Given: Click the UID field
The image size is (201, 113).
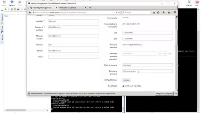Looking at the screenshot, I should [x=147, y=33].
